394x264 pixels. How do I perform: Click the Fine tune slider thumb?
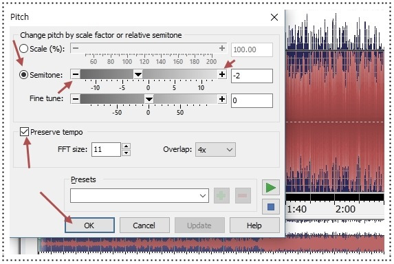(149, 99)
